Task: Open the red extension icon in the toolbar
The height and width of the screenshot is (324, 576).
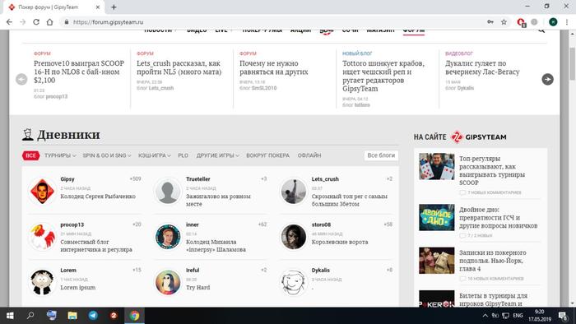Action: [521, 22]
